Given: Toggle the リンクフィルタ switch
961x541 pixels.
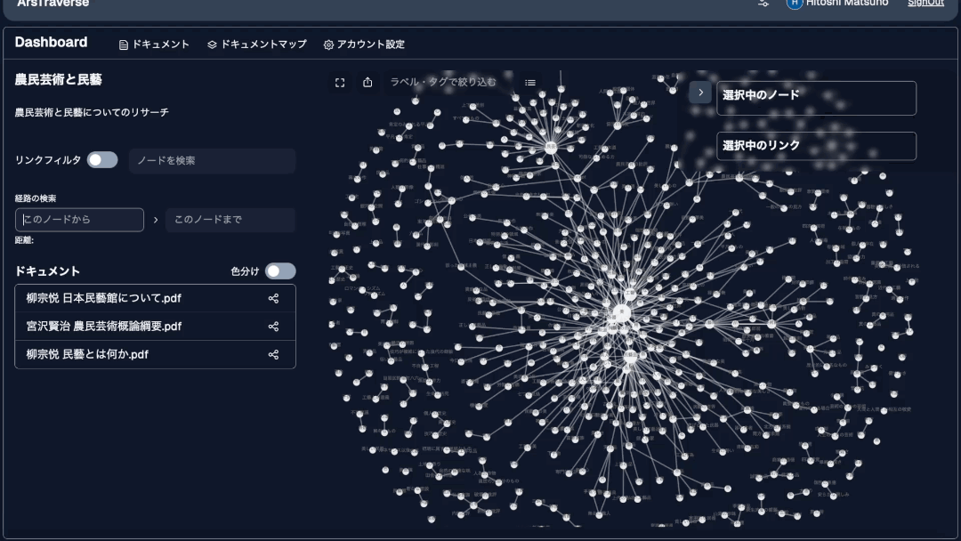Looking at the screenshot, I should (102, 160).
